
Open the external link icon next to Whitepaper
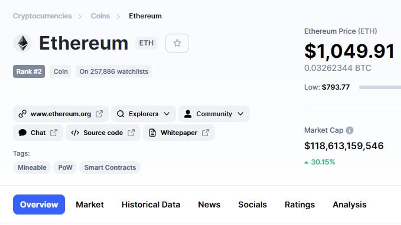click(206, 133)
